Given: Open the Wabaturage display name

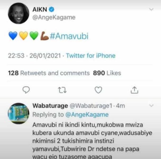Looking at the screenshot, I should [x=50, y=106].
